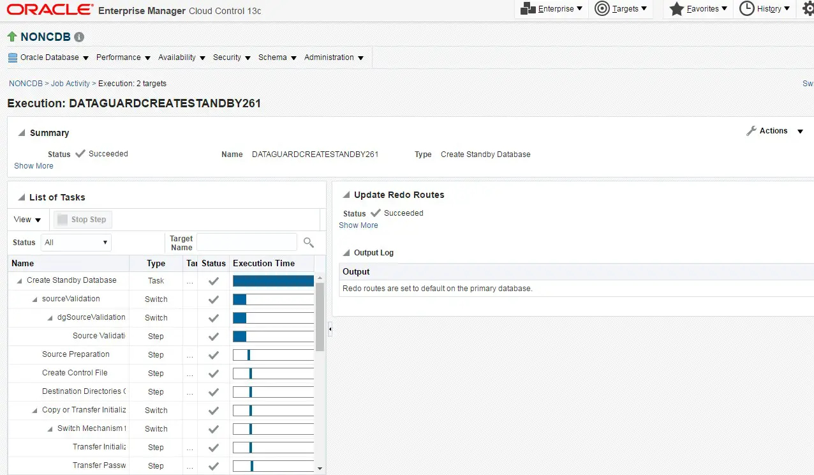
Task: Click the Update Redo Routes Succeeded checkmark
Action: pos(376,213)
